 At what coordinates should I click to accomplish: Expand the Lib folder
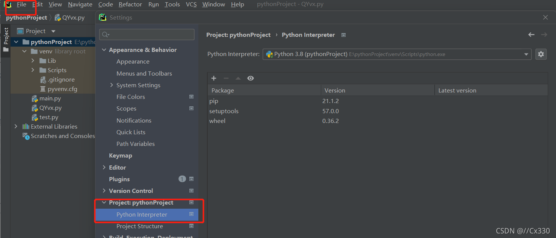pos(33,61)
